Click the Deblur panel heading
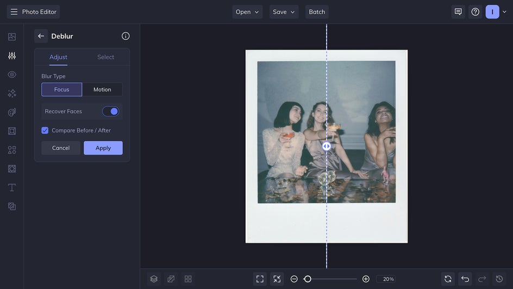 62,36
